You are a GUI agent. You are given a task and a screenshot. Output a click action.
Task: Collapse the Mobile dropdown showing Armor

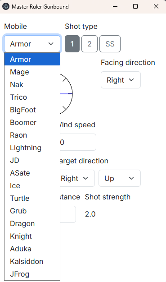tap(32, 44)
